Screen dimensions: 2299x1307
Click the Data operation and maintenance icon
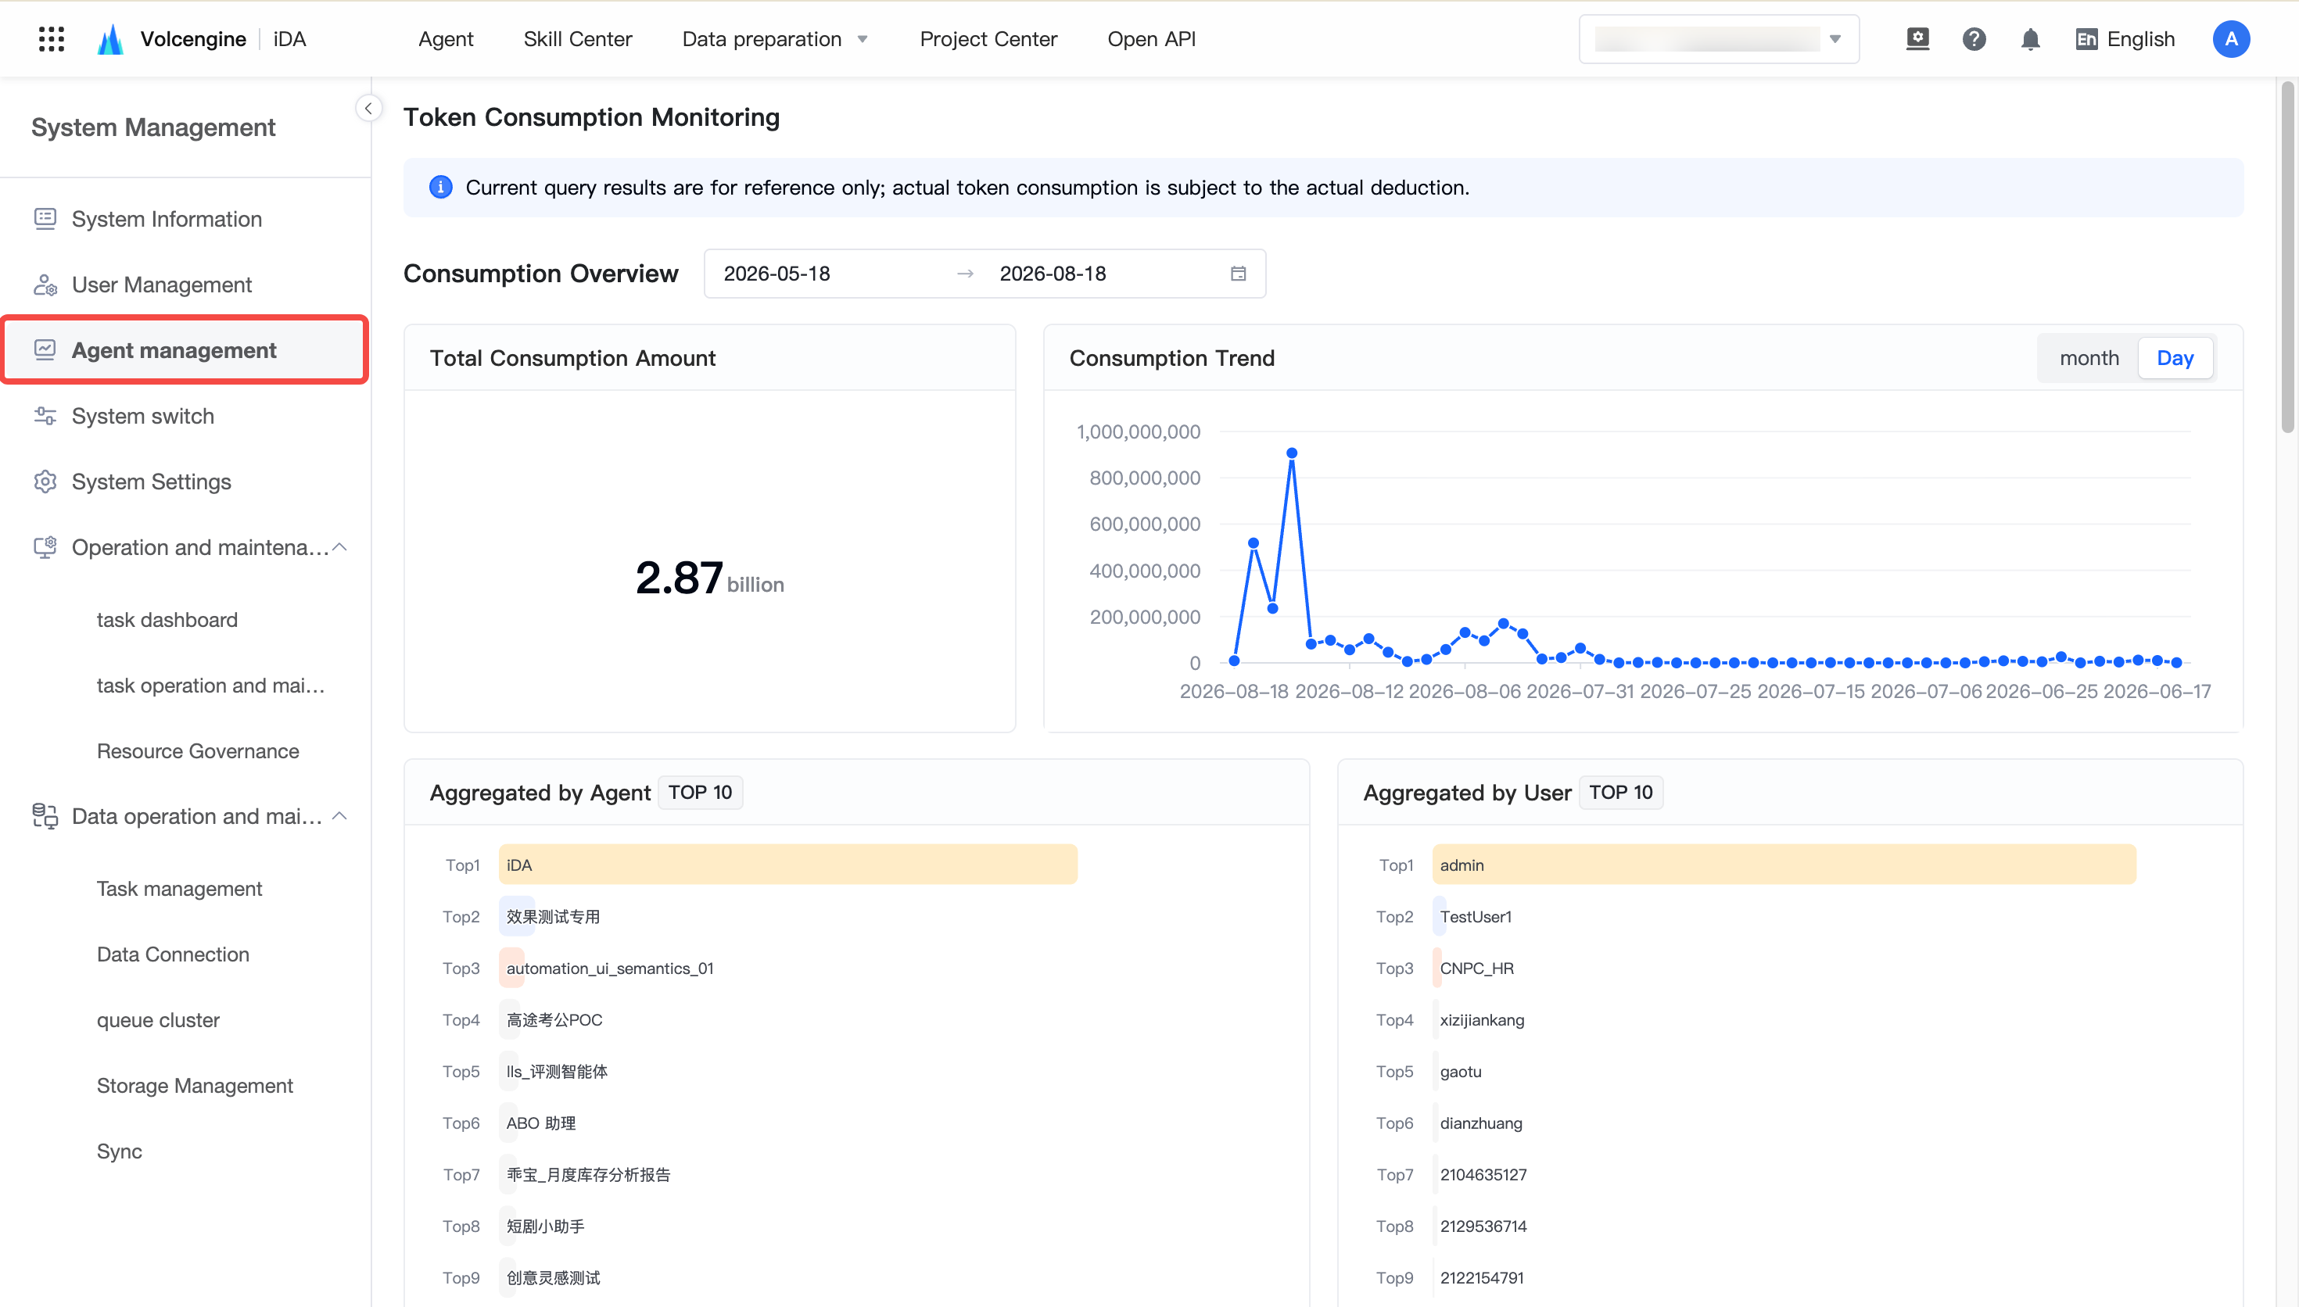tap(45, 816)
